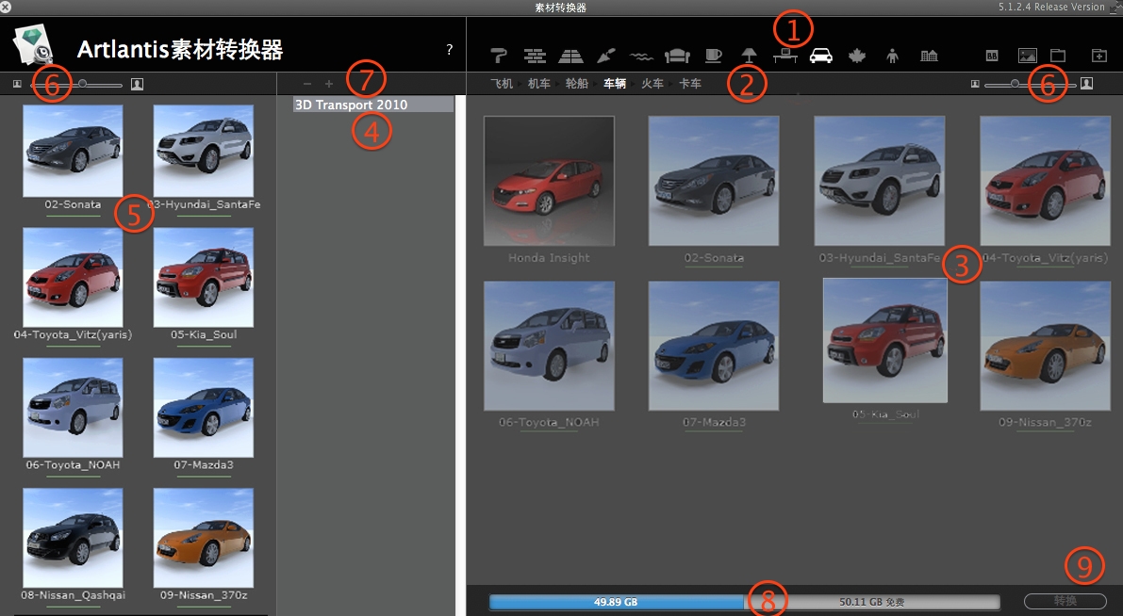Select 07-Mazda3 thumbnail in right catalog

click(x=714, y=346)
